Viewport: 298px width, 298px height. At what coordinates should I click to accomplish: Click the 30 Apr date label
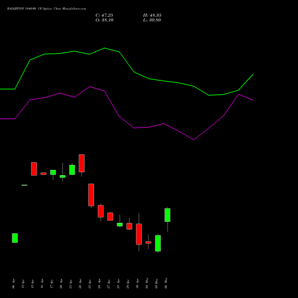(x=138, y=284)
